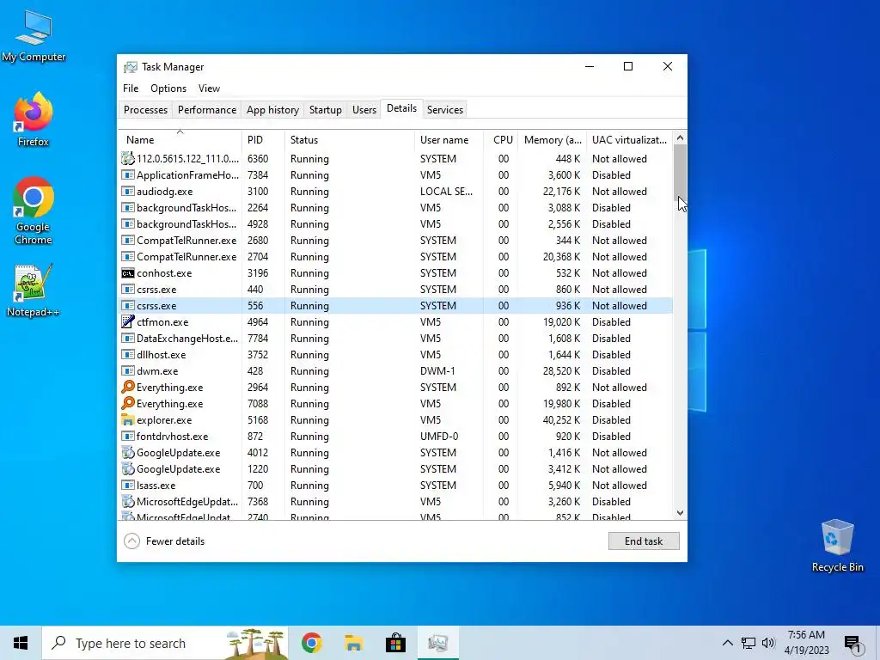880x660 pixels.
Task: Open the notification center icon
Action: pyautogui.click(x=853, y=644)
